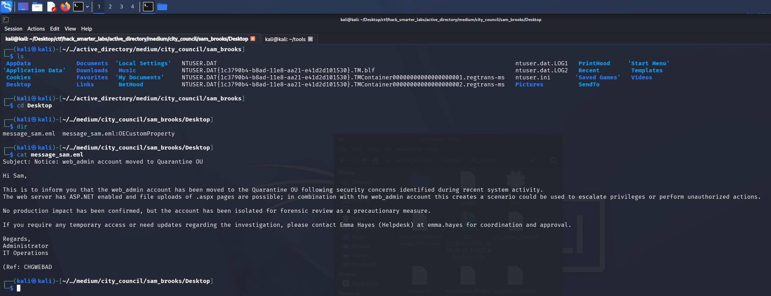
Task: Click the 'My Documents' entry
Action: click(x=140, y=78)
